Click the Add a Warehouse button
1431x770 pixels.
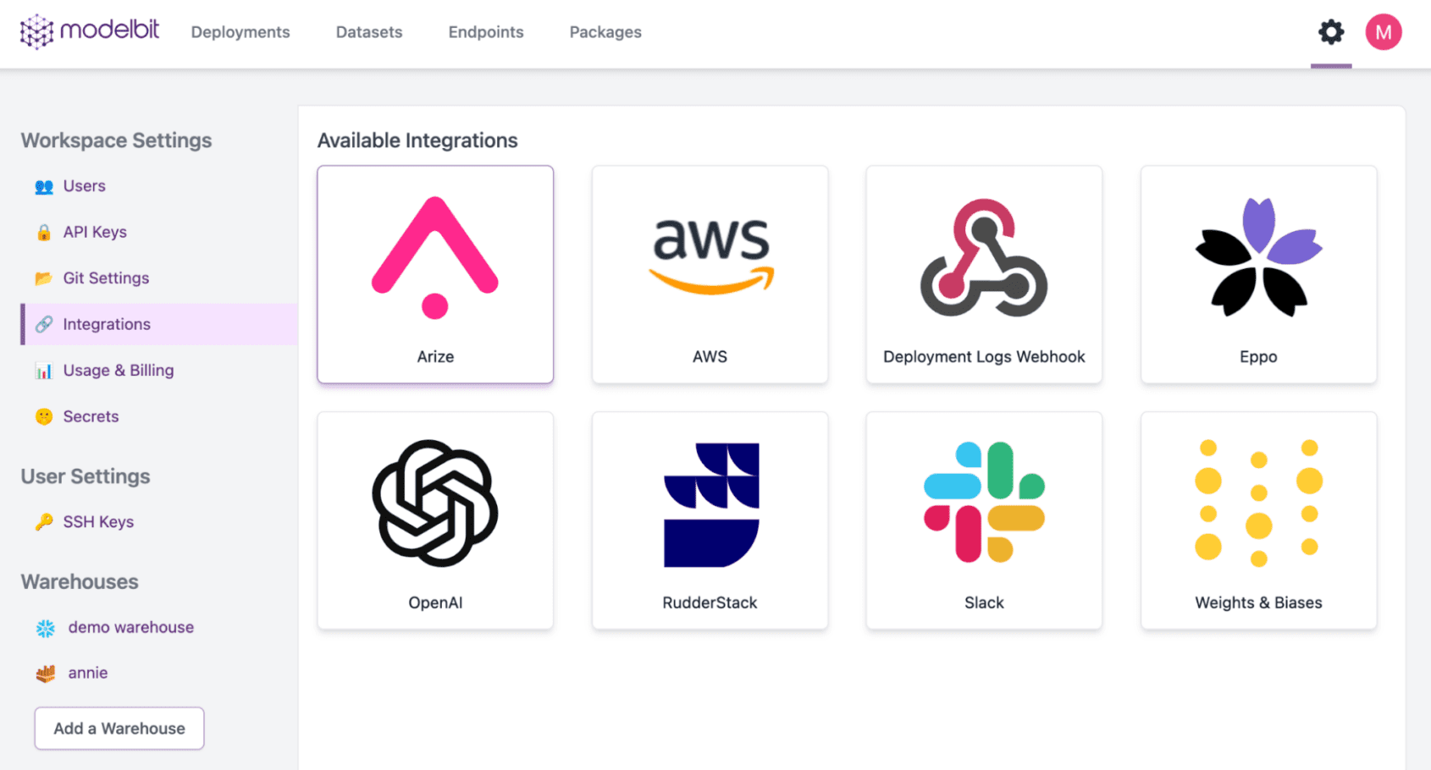click(x=119, y=729)
